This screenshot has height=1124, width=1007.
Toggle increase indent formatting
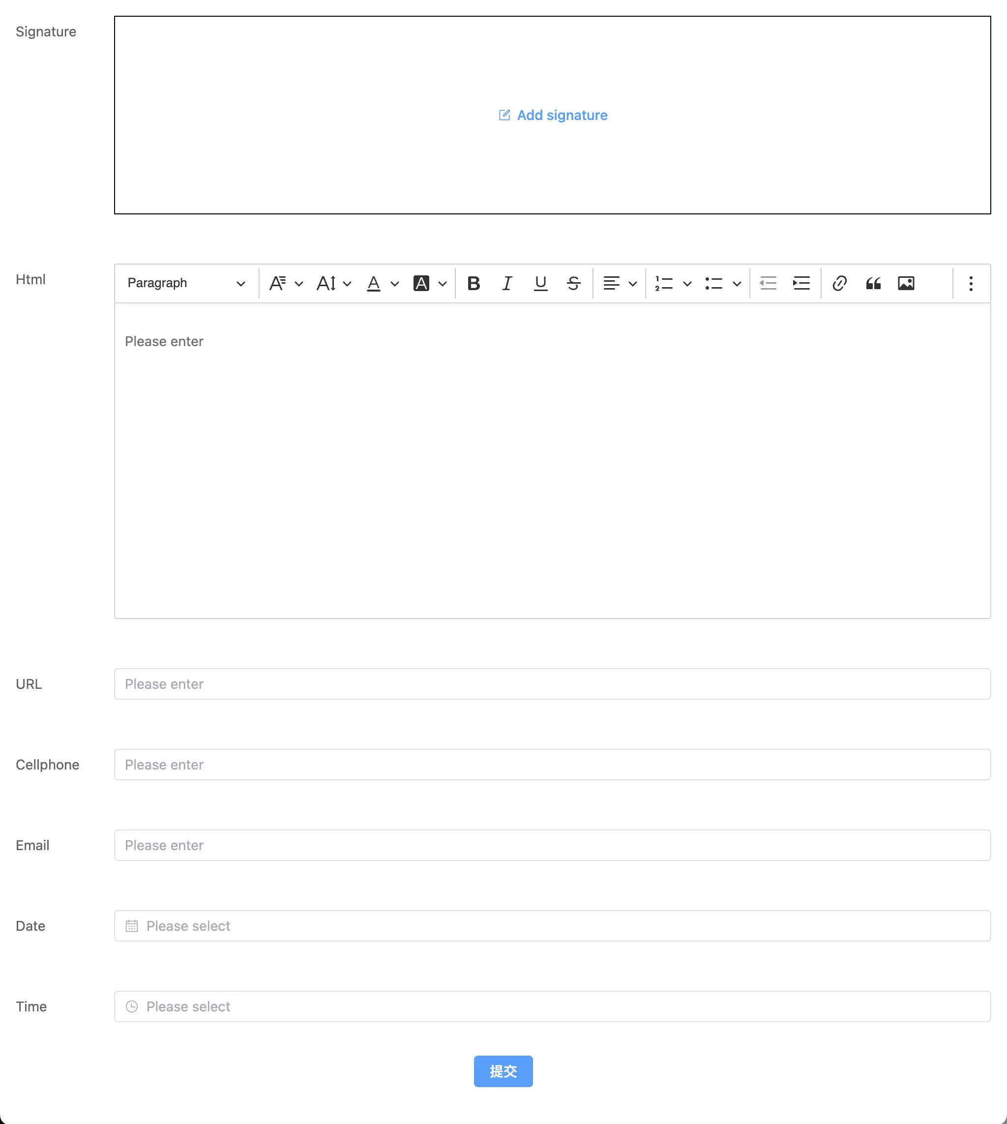pyautogui.click(x=802, y=283)
